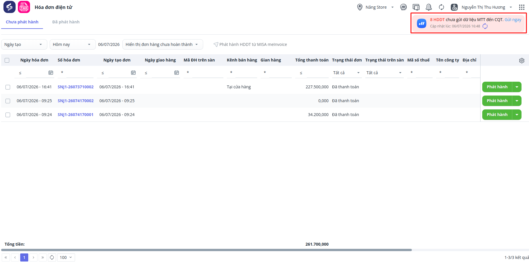529x267 pixels.
Task: Open the Messenger chat icon
Action: pos(403,7)
